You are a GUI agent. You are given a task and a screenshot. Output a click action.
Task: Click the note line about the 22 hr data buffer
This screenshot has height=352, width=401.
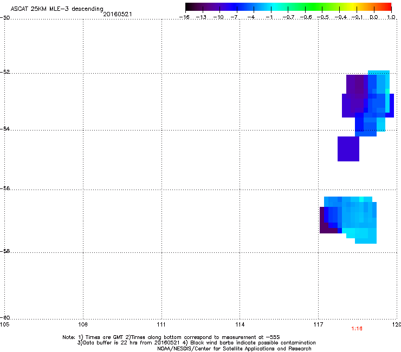point(196,343)
